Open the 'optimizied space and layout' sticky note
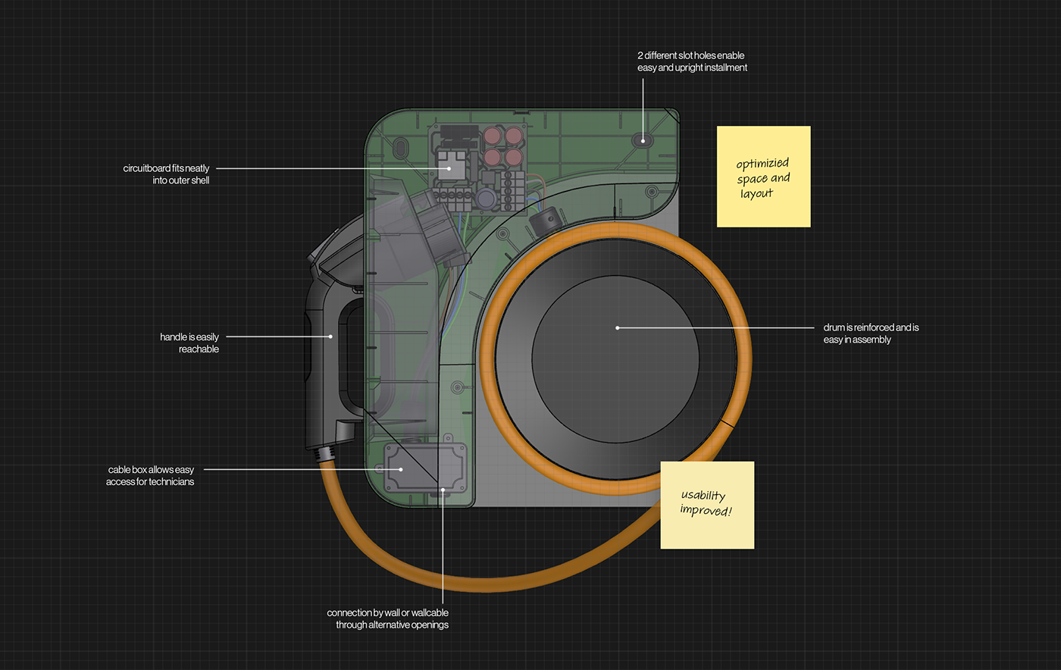The width and height of the screenshot is (1061, 670). (763, 177)
